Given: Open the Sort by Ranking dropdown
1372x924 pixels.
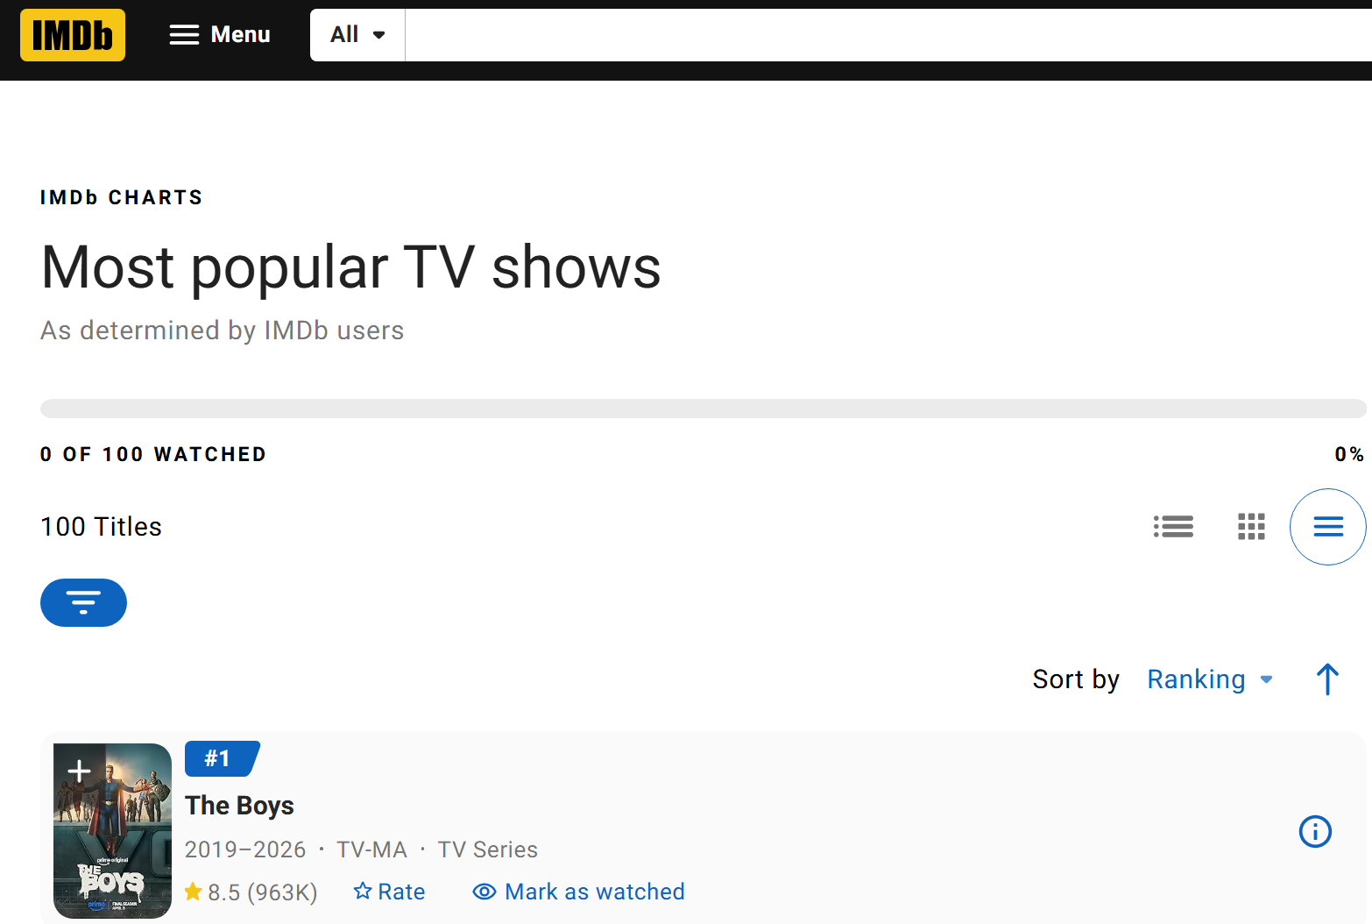Looking at the screenshot, I should [1210, 679].
